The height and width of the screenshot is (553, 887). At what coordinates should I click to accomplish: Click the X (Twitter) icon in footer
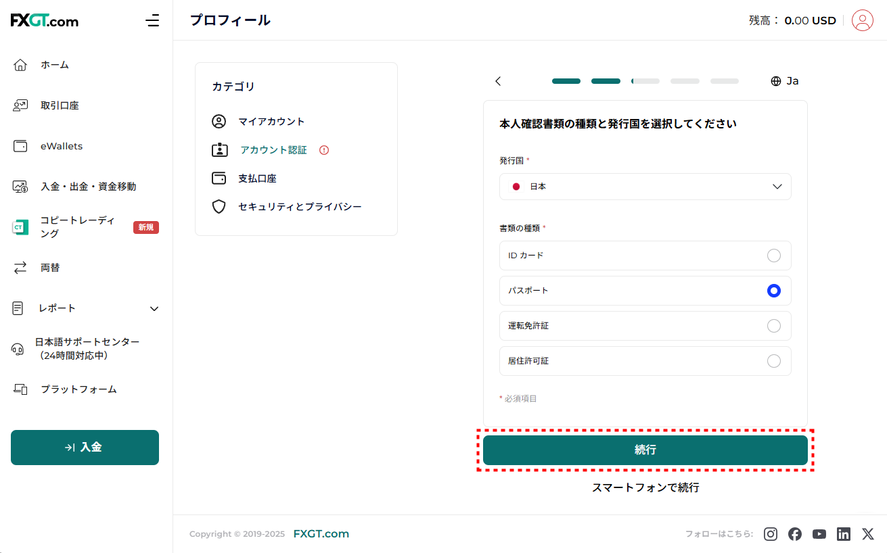pos(868,534)
